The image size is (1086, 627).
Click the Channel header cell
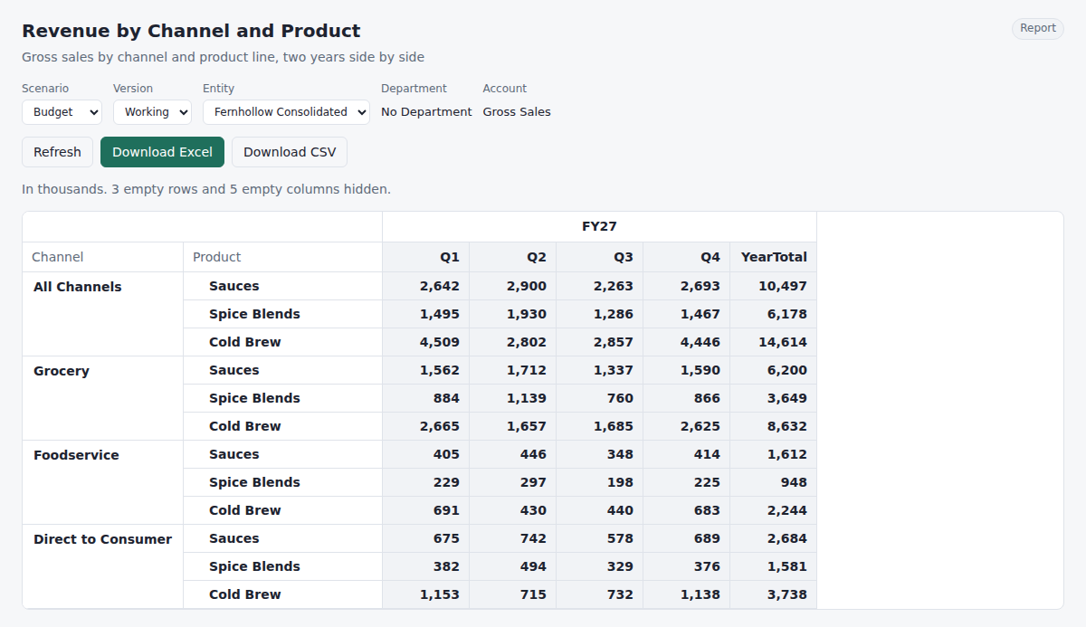(x=103, y=257)
